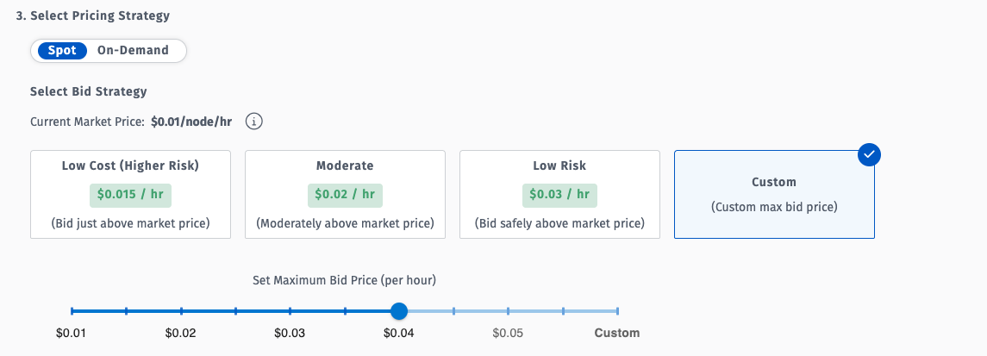
Task: Click the info icon beside Current Market Price
Action: tap(253, 122)
